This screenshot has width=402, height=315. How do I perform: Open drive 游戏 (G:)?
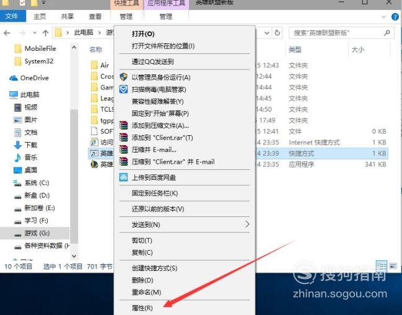(x=32, y=233)
